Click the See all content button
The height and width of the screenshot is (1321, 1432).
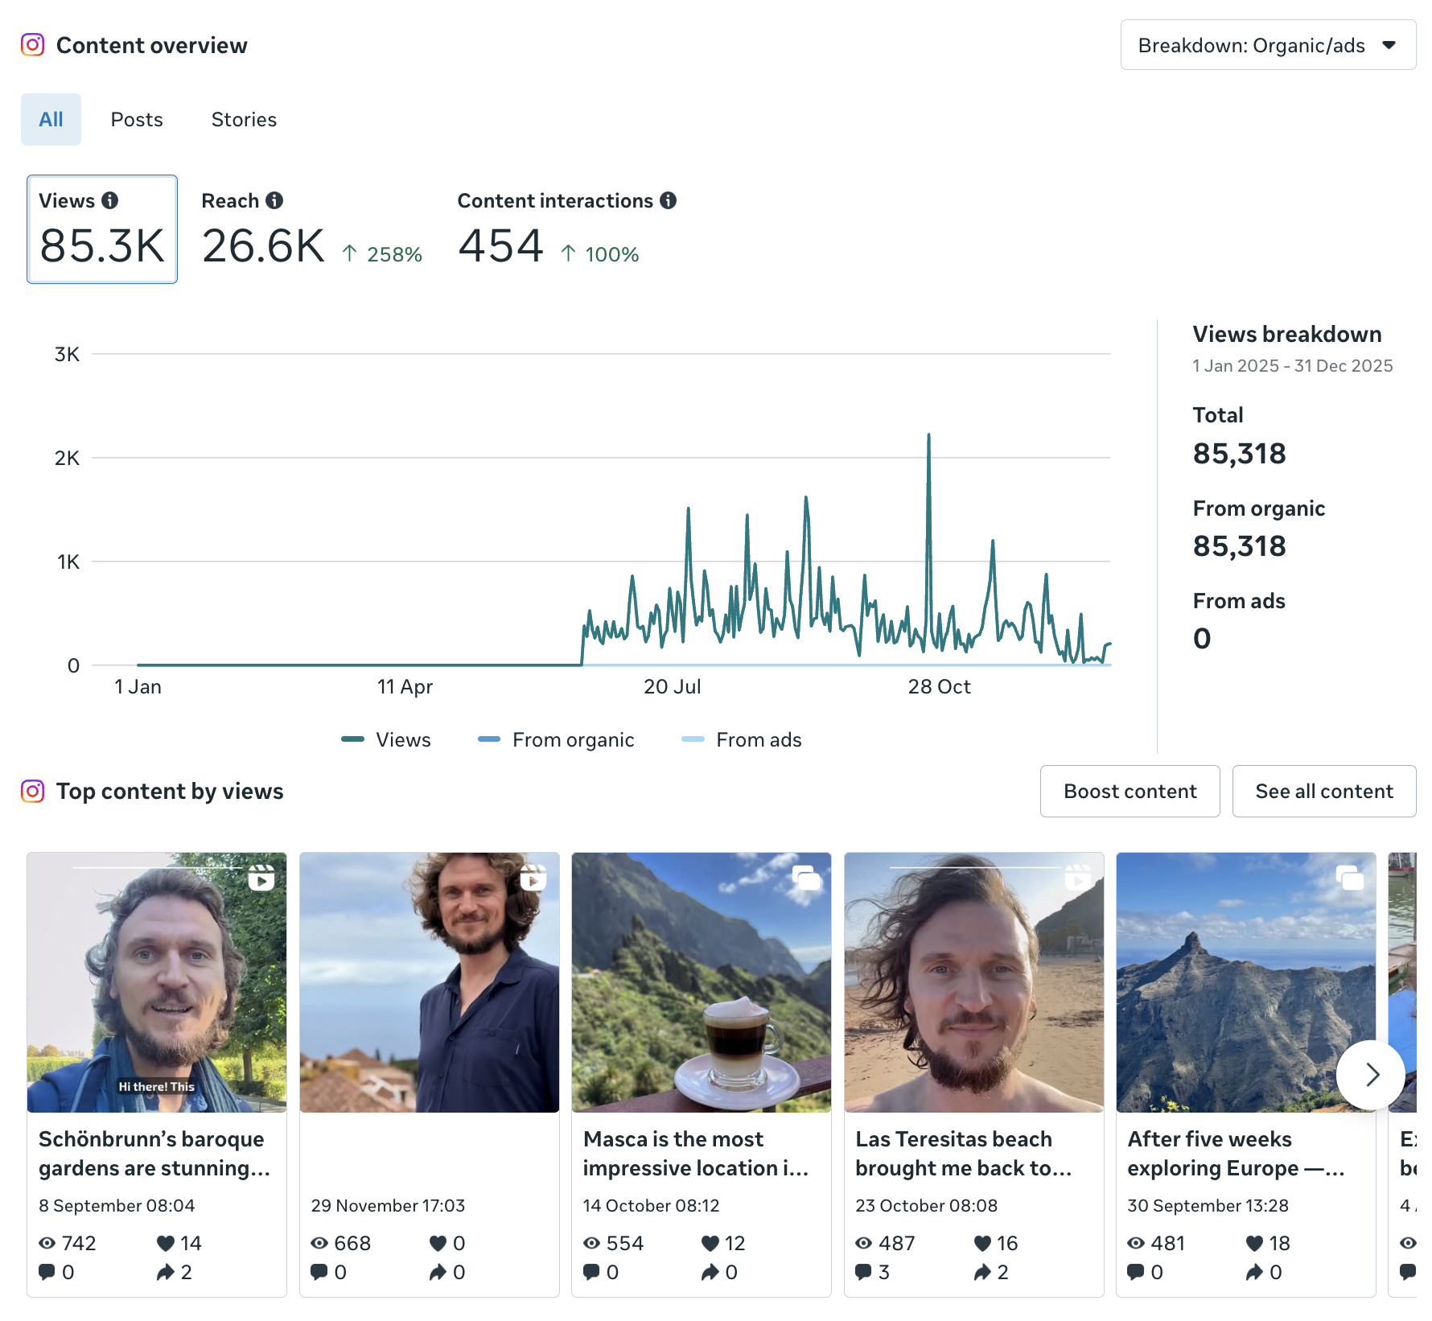pos(1323,792)
